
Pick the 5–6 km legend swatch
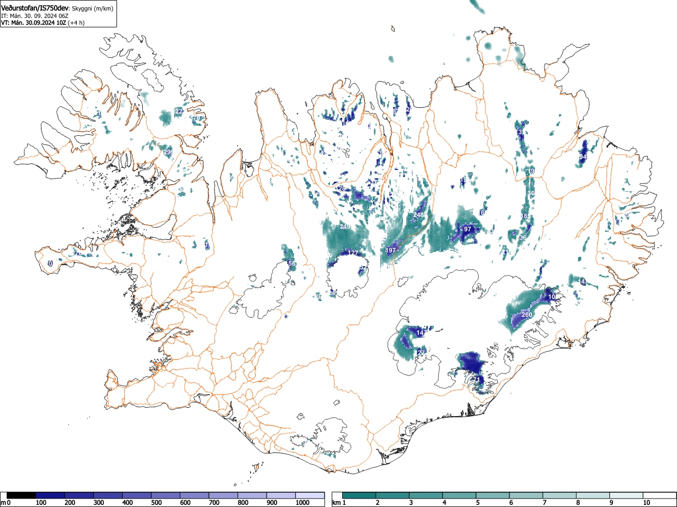tap(492, 495)
